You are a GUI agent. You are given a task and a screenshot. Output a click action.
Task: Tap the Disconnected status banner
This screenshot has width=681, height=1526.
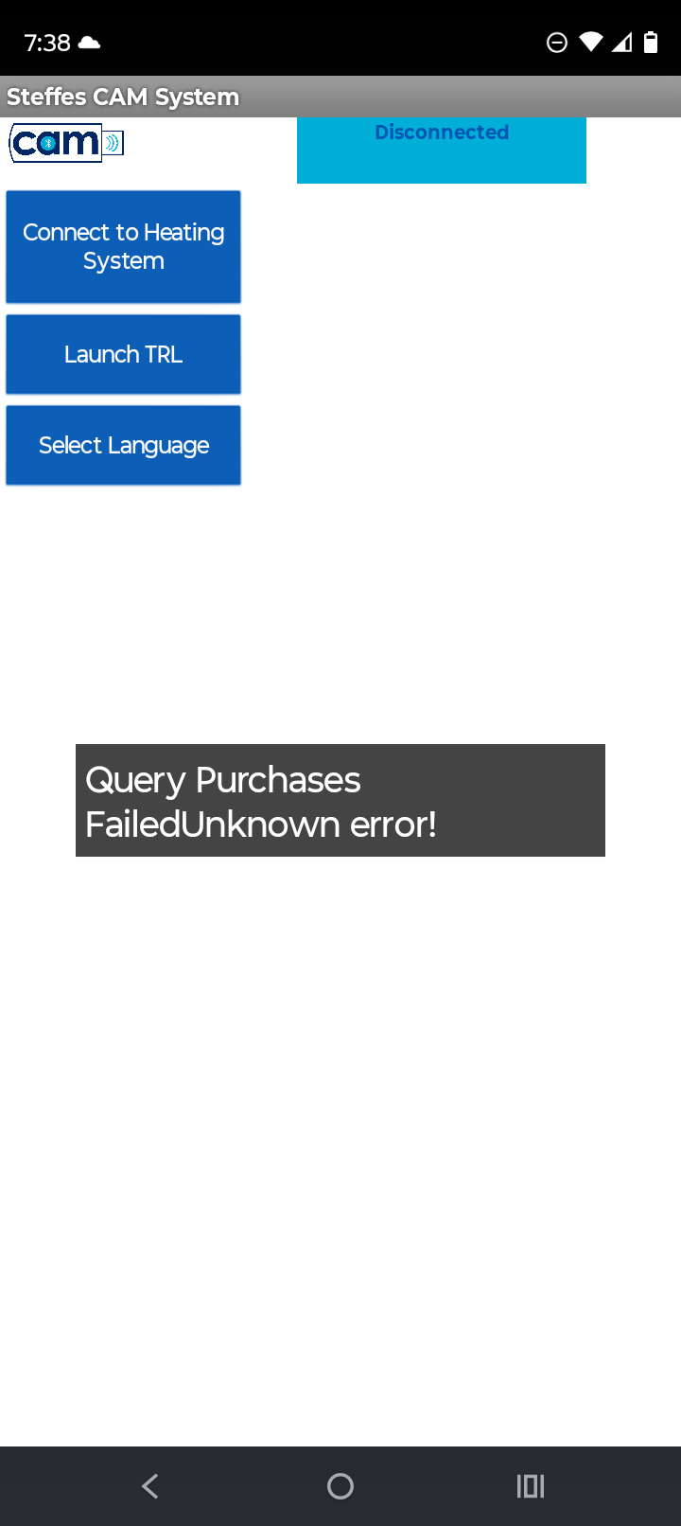tap(442, 150)
